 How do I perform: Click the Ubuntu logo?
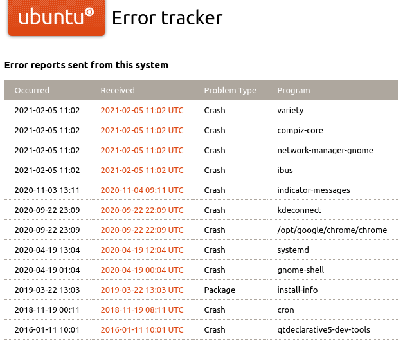tap(57, 17)
